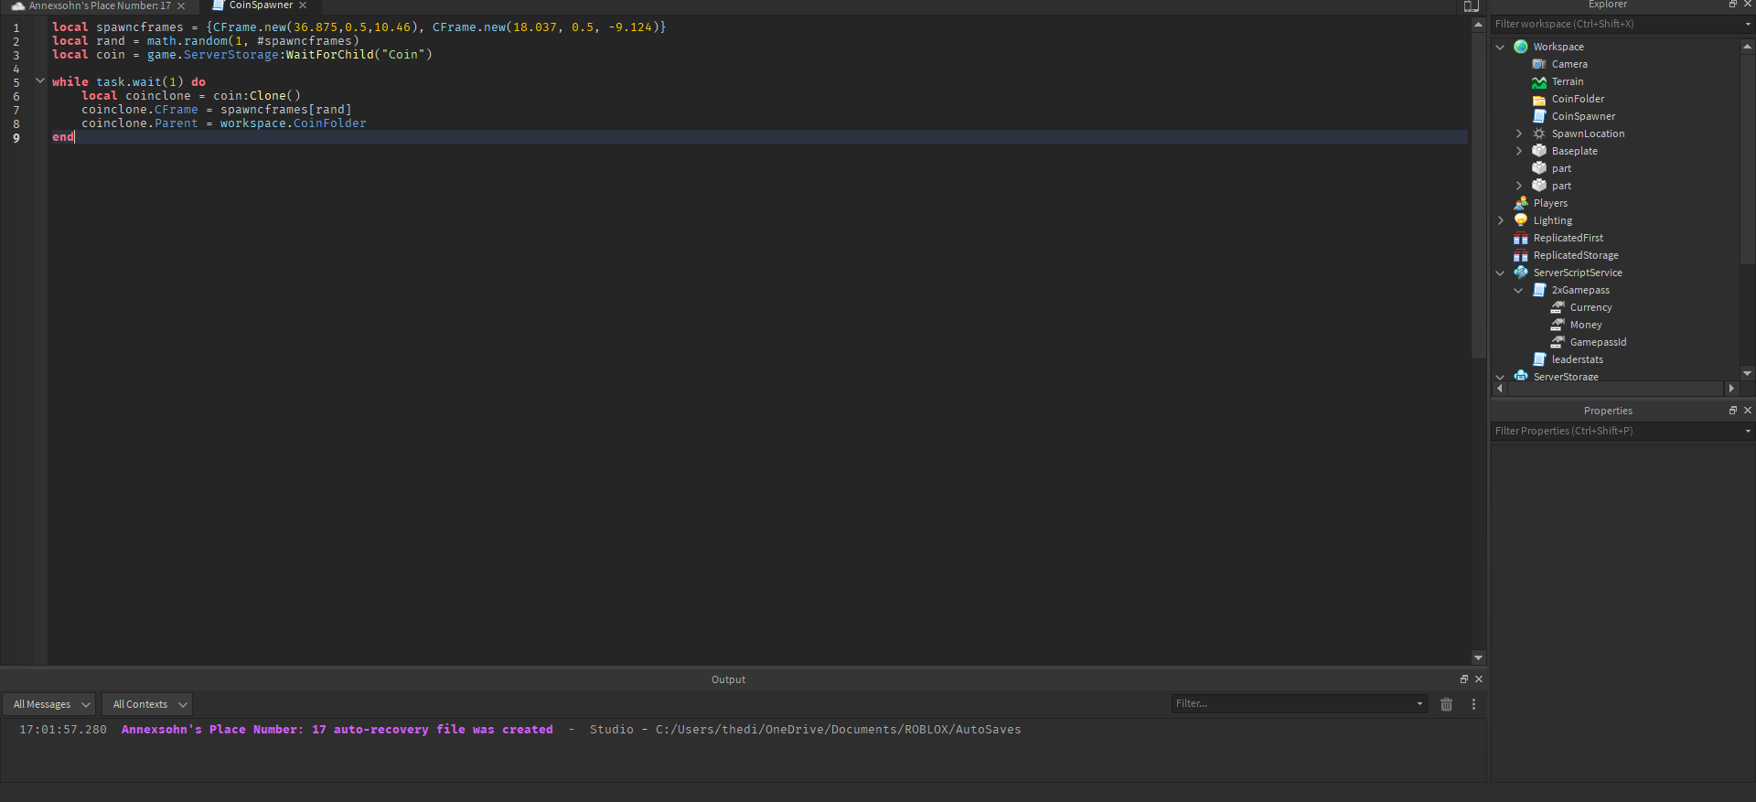Expand the Baseplate node
The image size is (1756, 802).
pyautogui.click(x=1519, y=151)
